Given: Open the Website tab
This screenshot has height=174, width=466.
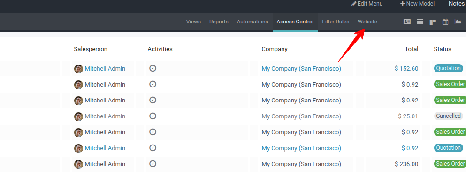Looking at the screenshot, I should [x=367, y=22].
